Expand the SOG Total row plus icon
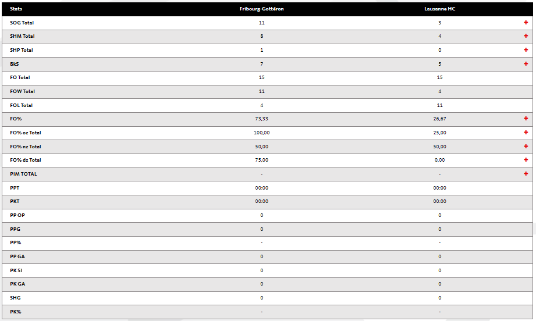This screenshot has height=321, width=536. pos(526,22)
